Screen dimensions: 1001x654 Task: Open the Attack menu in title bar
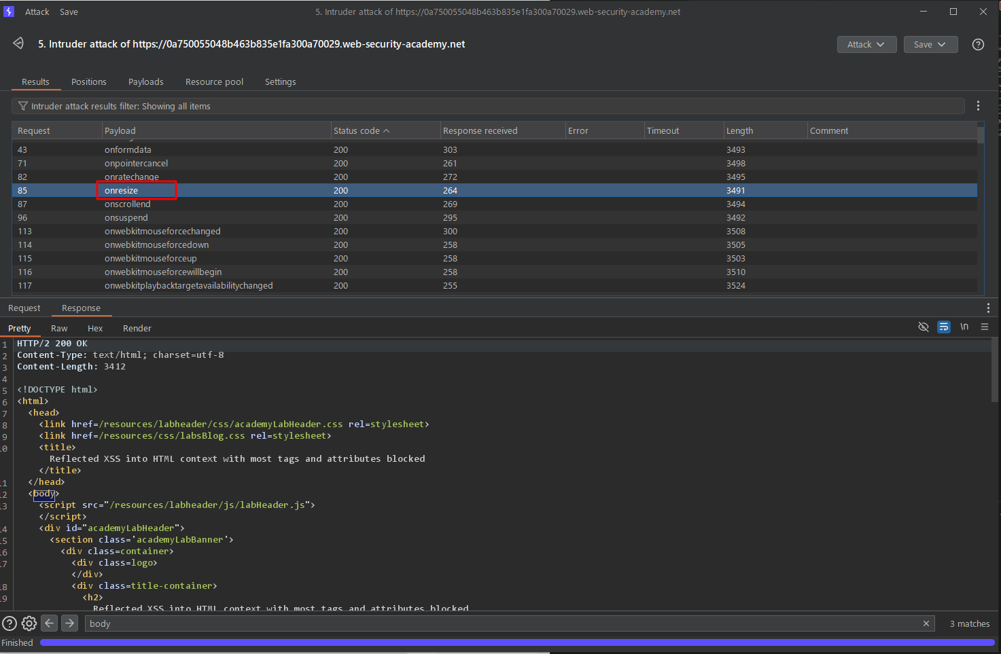pyautogui.click(x=37, y=12)
